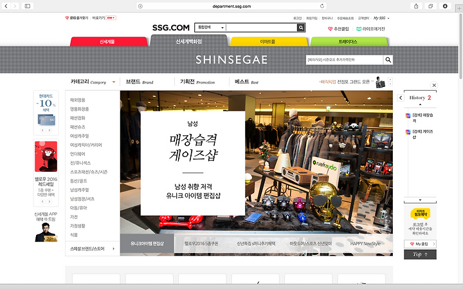Open the 해외명품 category
Image resolution: width=463 pixels, height=289 pixels.
[78, 100]
